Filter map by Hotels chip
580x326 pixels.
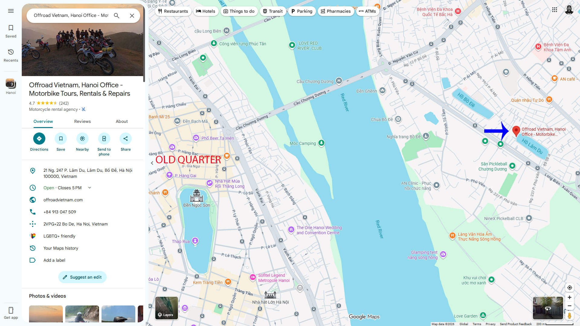pyautogui.click(x=206, y=11)
